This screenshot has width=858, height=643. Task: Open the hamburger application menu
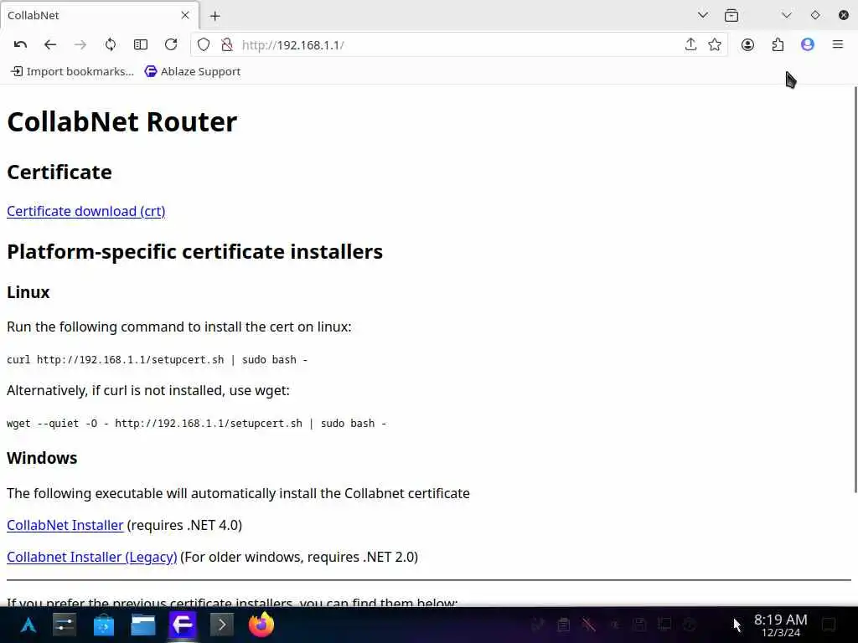838,45
